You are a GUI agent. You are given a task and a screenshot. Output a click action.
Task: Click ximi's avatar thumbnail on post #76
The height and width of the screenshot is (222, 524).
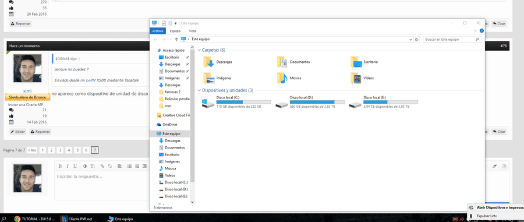click(27, 68)
